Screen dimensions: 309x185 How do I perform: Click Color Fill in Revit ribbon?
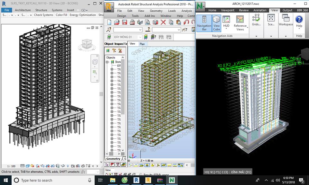click(61, 15)
